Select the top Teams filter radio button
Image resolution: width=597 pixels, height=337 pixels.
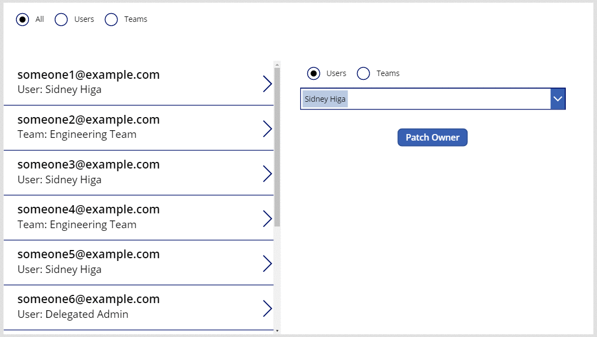pyautogui.click(x=112, y=20)
